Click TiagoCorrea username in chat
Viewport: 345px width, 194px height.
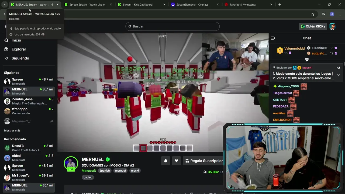pyautogui.click(x=282, y=93)
